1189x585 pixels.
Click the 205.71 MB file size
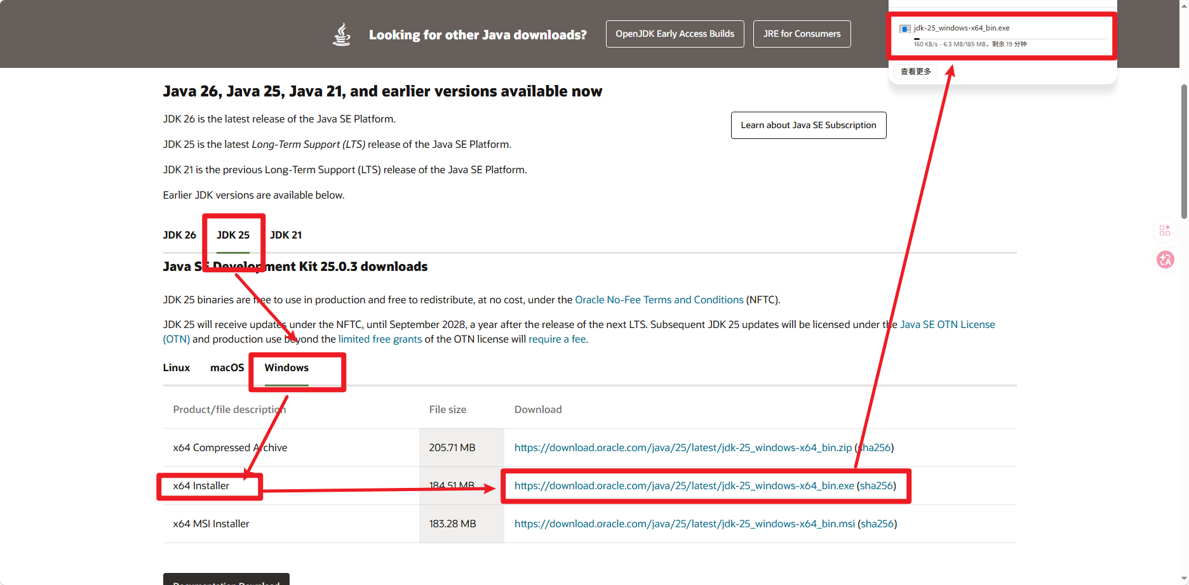point(452,447)
